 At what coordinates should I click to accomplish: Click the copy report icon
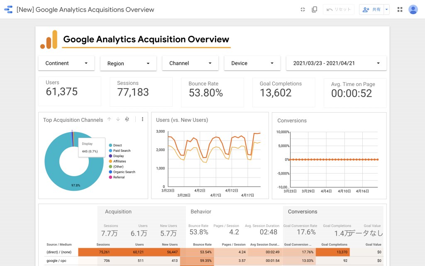(x=315, y=10)
